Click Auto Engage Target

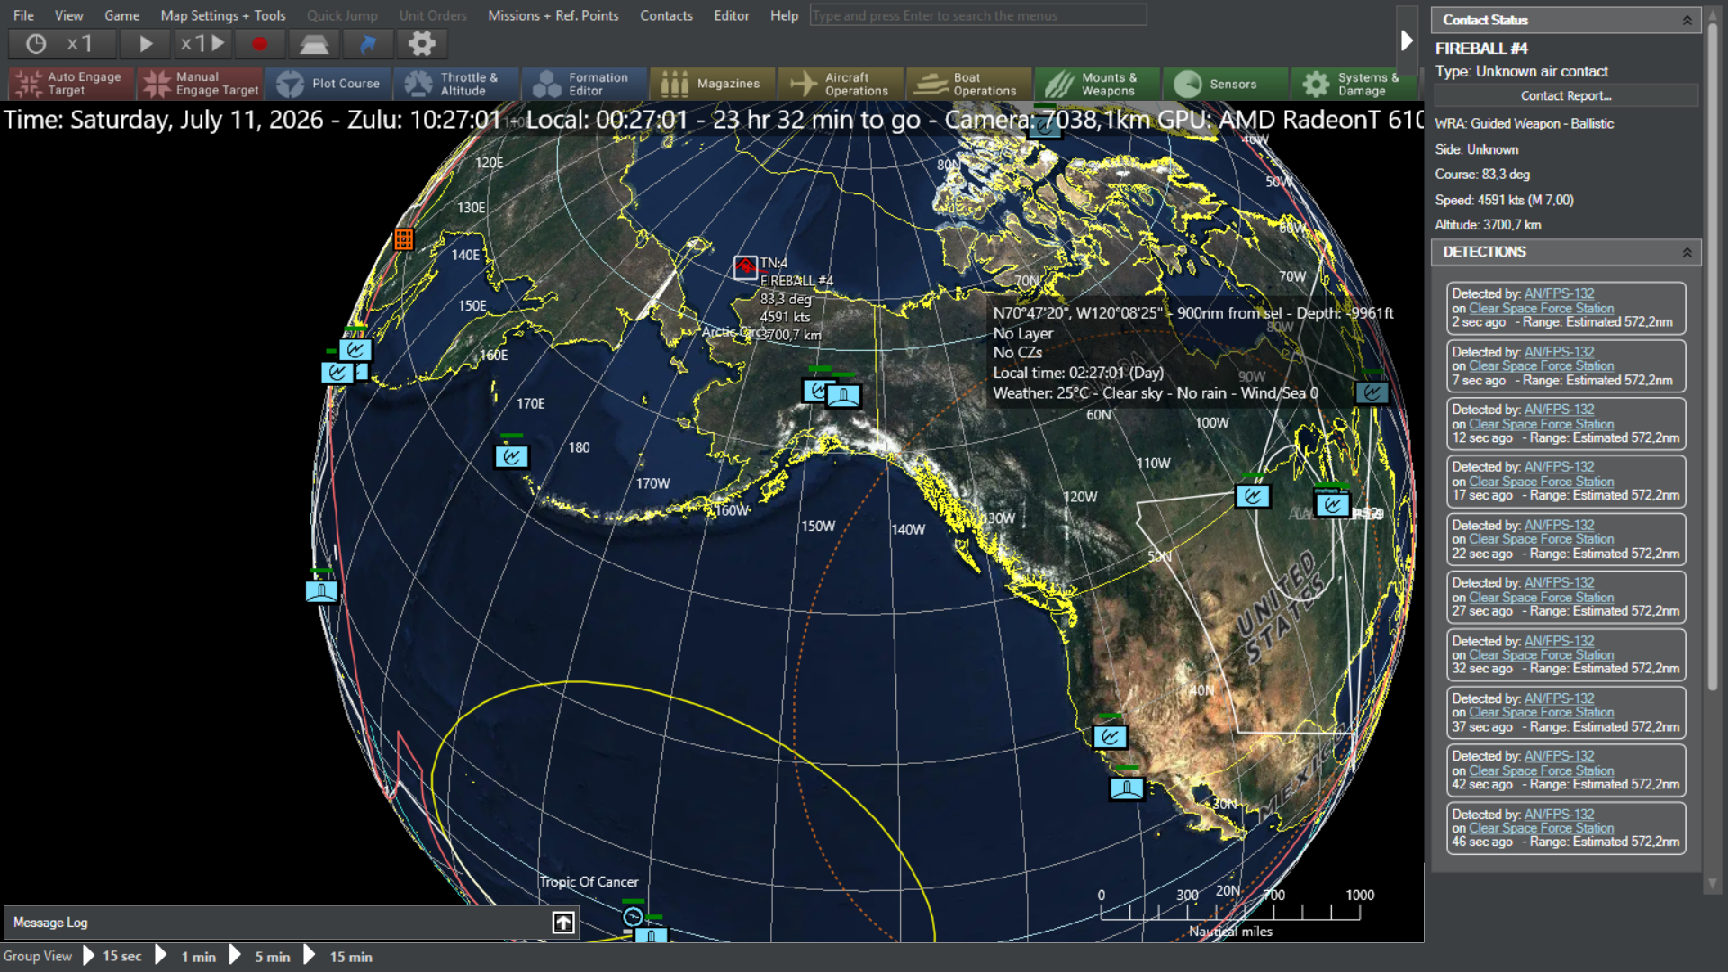pyautogui.click(x=71, y=84)
